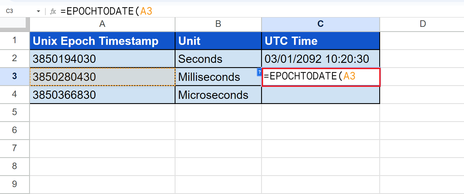Viewport: 464px width, 194px height.
Task: Select the 03/01/2092 10:20:30 cell
Action: [x=320, y=59]
